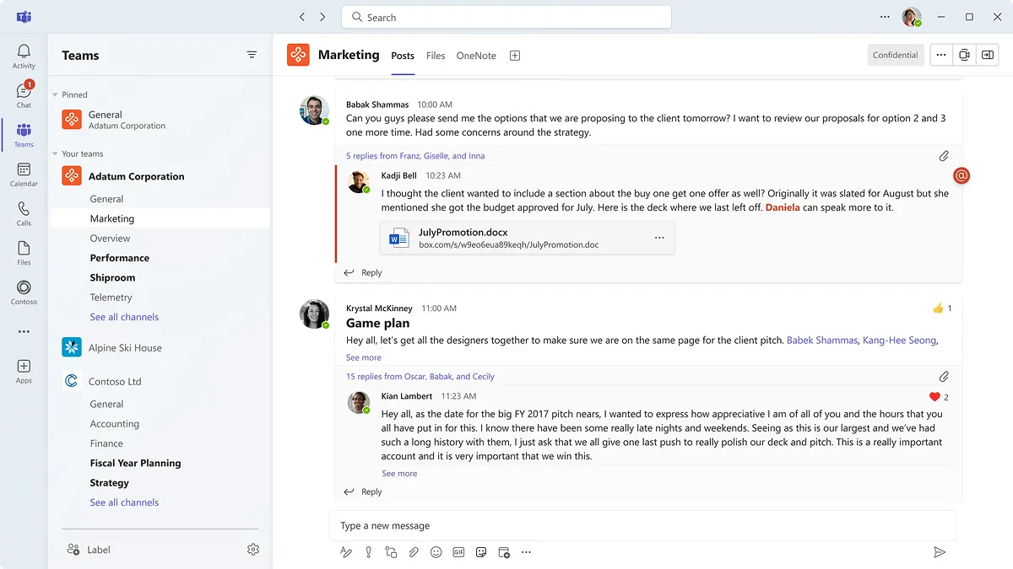
Task: Select the Posts tab
Action: [x=403, y=56]
